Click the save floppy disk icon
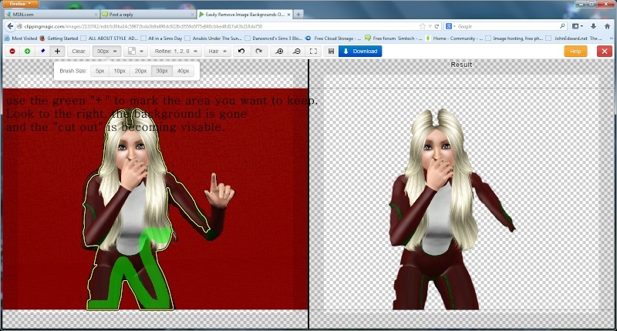 point(331,51)
